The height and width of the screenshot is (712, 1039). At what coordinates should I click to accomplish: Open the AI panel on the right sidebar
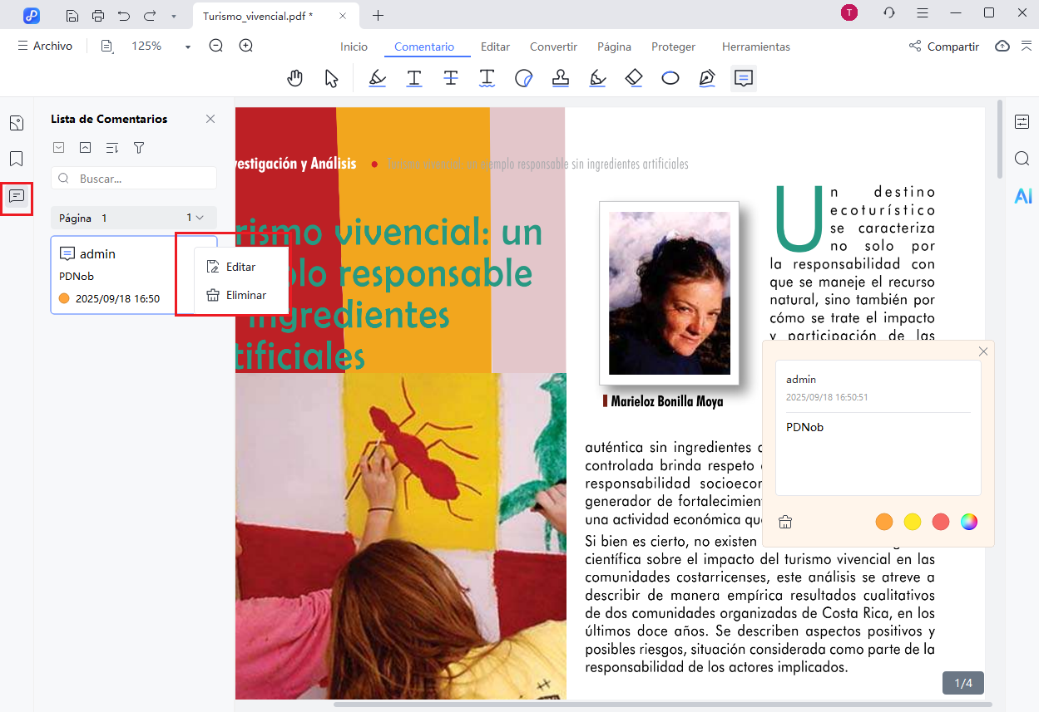[x=1022, y=196]
